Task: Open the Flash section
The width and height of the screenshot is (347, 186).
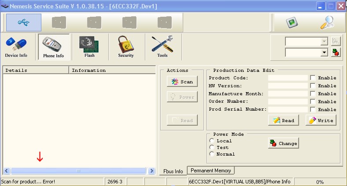Action: tap(89, 47)
